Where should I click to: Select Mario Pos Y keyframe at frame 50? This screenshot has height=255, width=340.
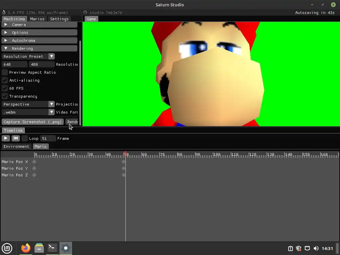click(124, 168)
